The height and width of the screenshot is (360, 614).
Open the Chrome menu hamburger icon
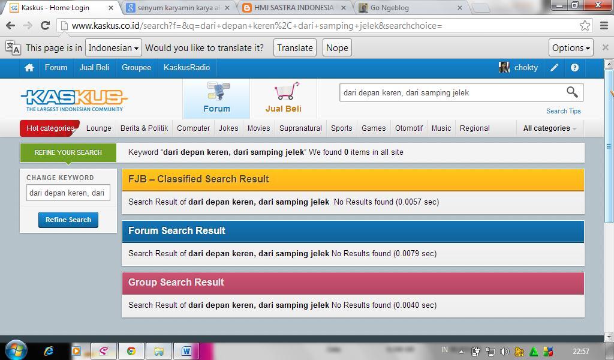pyautogui.click(x=604, y=25)
